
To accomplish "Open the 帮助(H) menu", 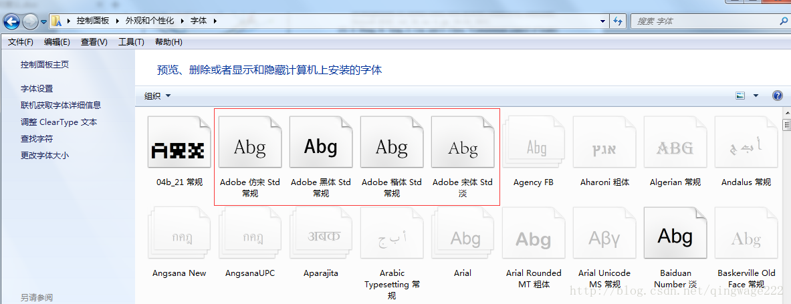I will 168,42.
